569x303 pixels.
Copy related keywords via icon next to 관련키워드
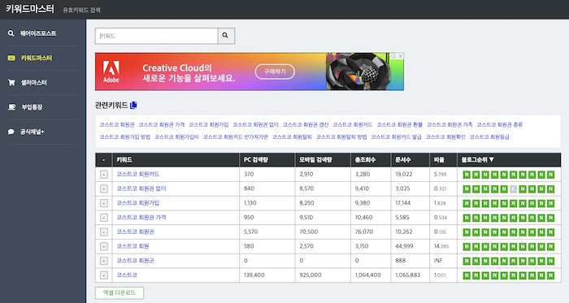(x=133, y=105)
